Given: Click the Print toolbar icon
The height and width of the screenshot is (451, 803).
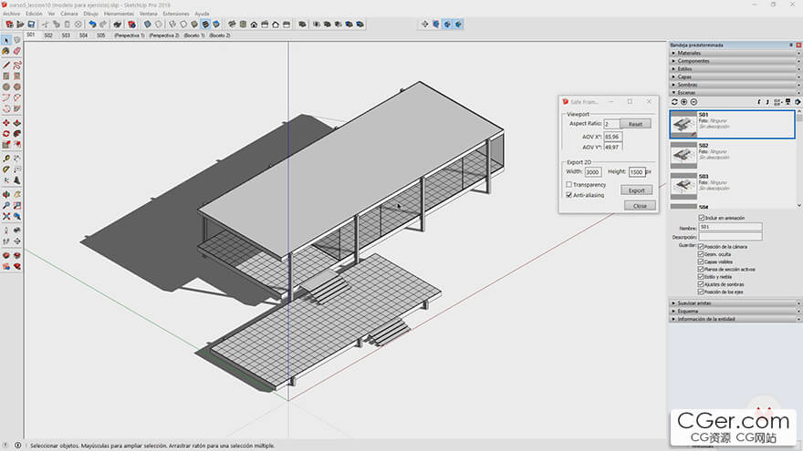Looking at the screenshot, I should click(118, 24).
